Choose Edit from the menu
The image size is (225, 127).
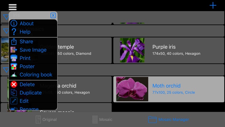(24, 101)
